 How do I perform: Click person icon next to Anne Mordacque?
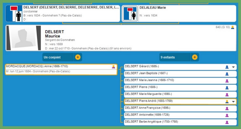(x=113, y=67)
